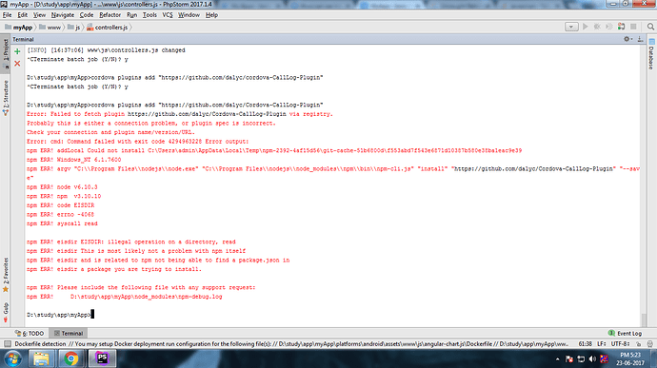
Task: Click the 61:38 cursor position indicator
Action: (x=585, y=344)
